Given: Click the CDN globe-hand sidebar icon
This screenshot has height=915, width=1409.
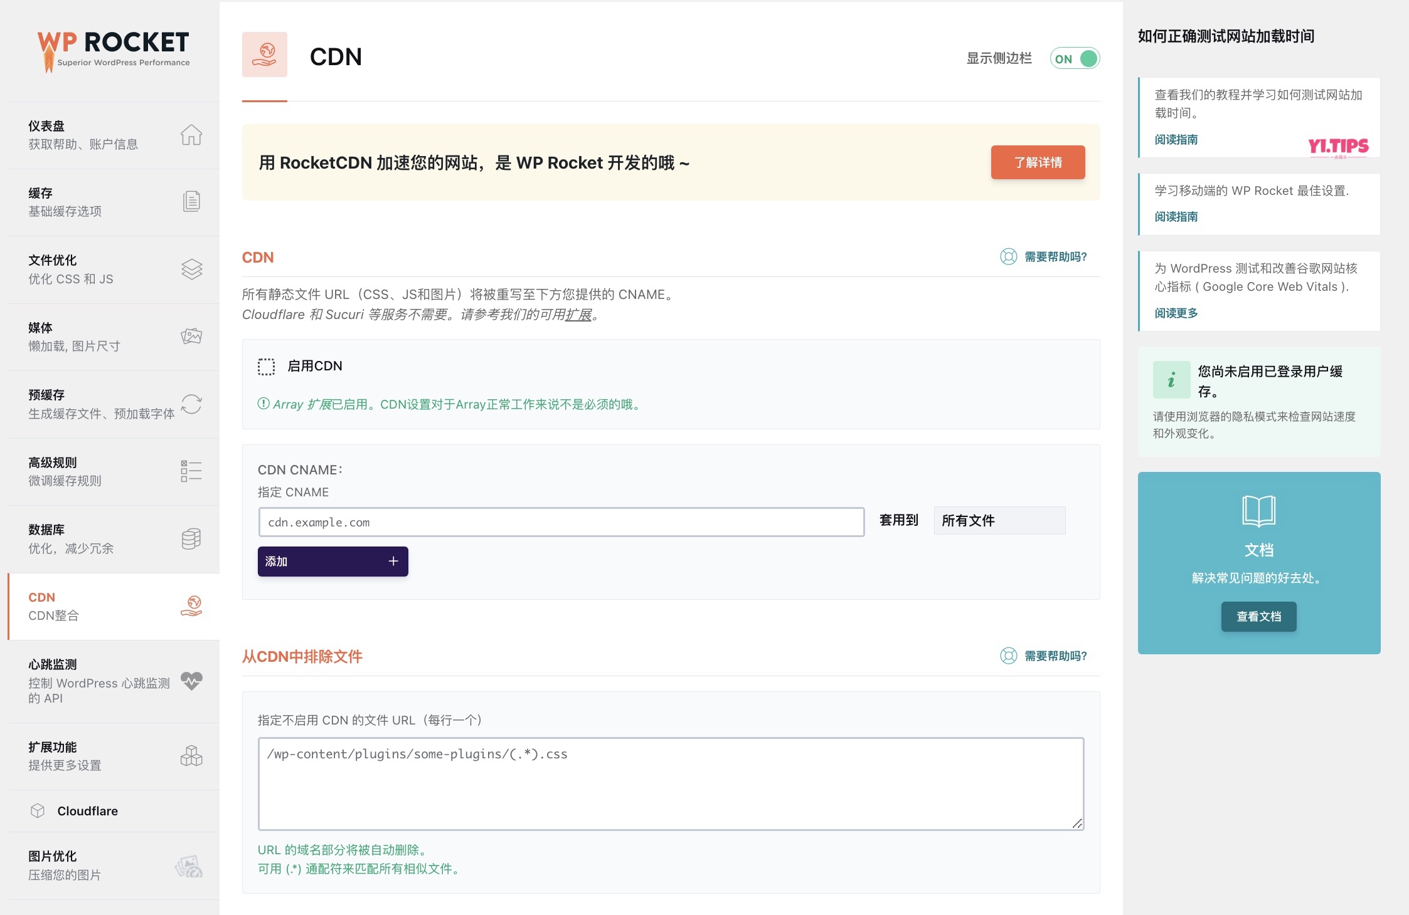Looking at the screenshot, I should pyautogui.click(x=191, y=606).
